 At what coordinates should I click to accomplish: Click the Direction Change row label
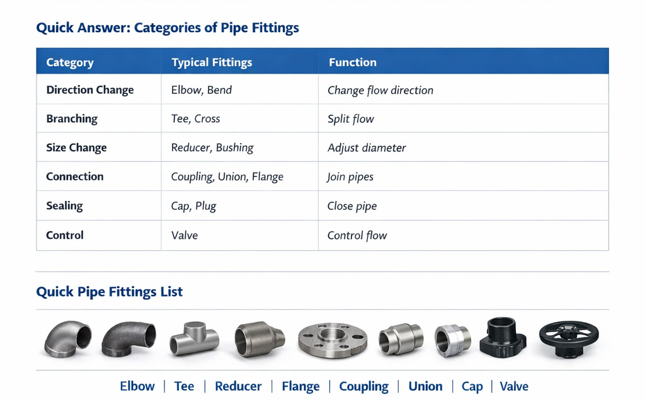tap(90, 89)
